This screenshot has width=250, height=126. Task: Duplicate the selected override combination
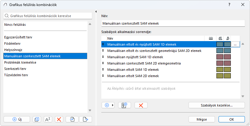point(37,119)
